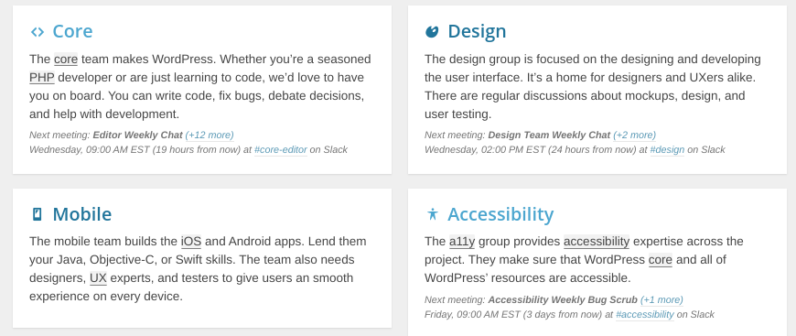The height and width of the screenshot is (336, 796).
Task: Click underlined core in Core card
Action: (66, 60)
